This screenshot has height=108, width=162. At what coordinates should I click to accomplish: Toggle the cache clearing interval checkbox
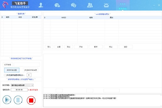click(5, 75)
